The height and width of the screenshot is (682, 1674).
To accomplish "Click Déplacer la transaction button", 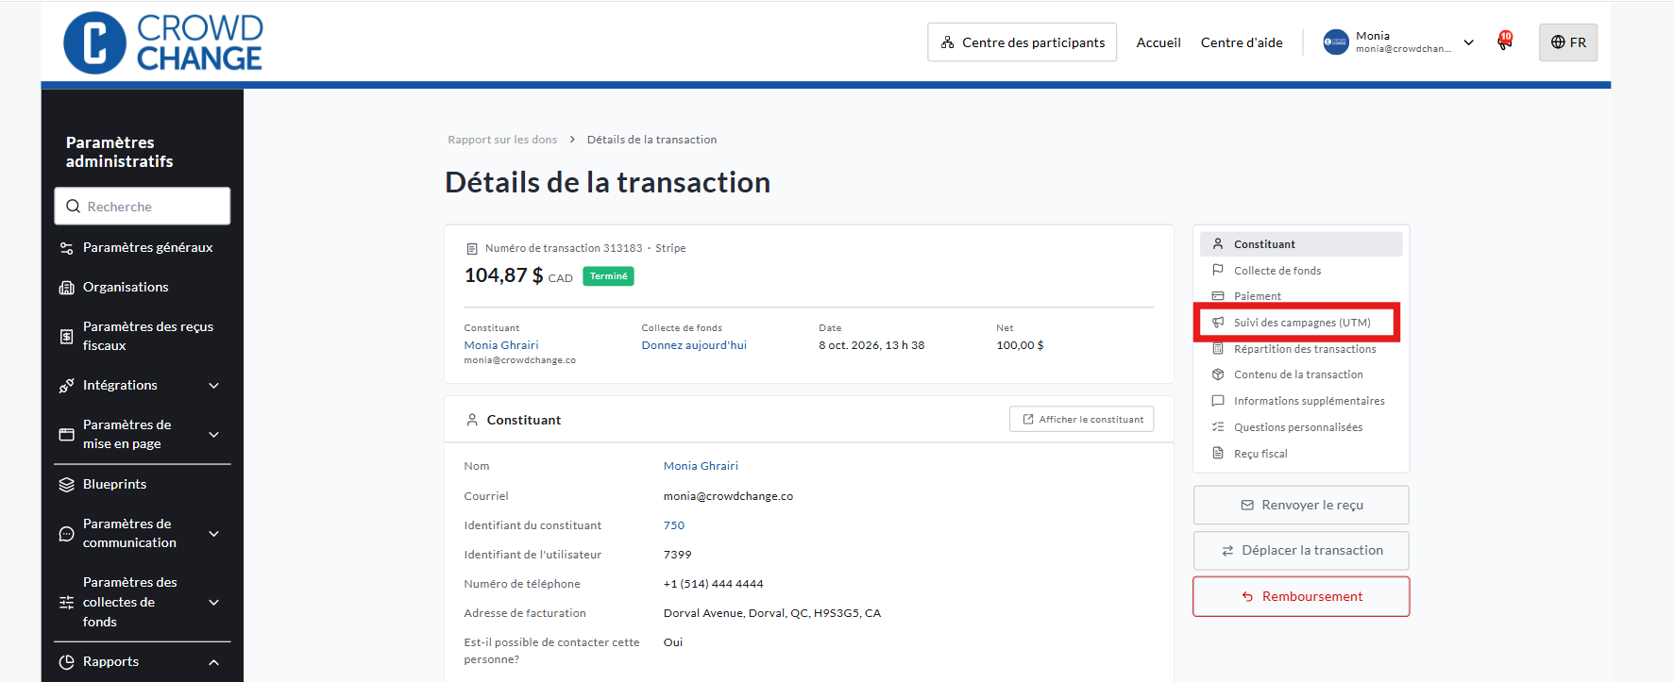I will pos(1301,551).
